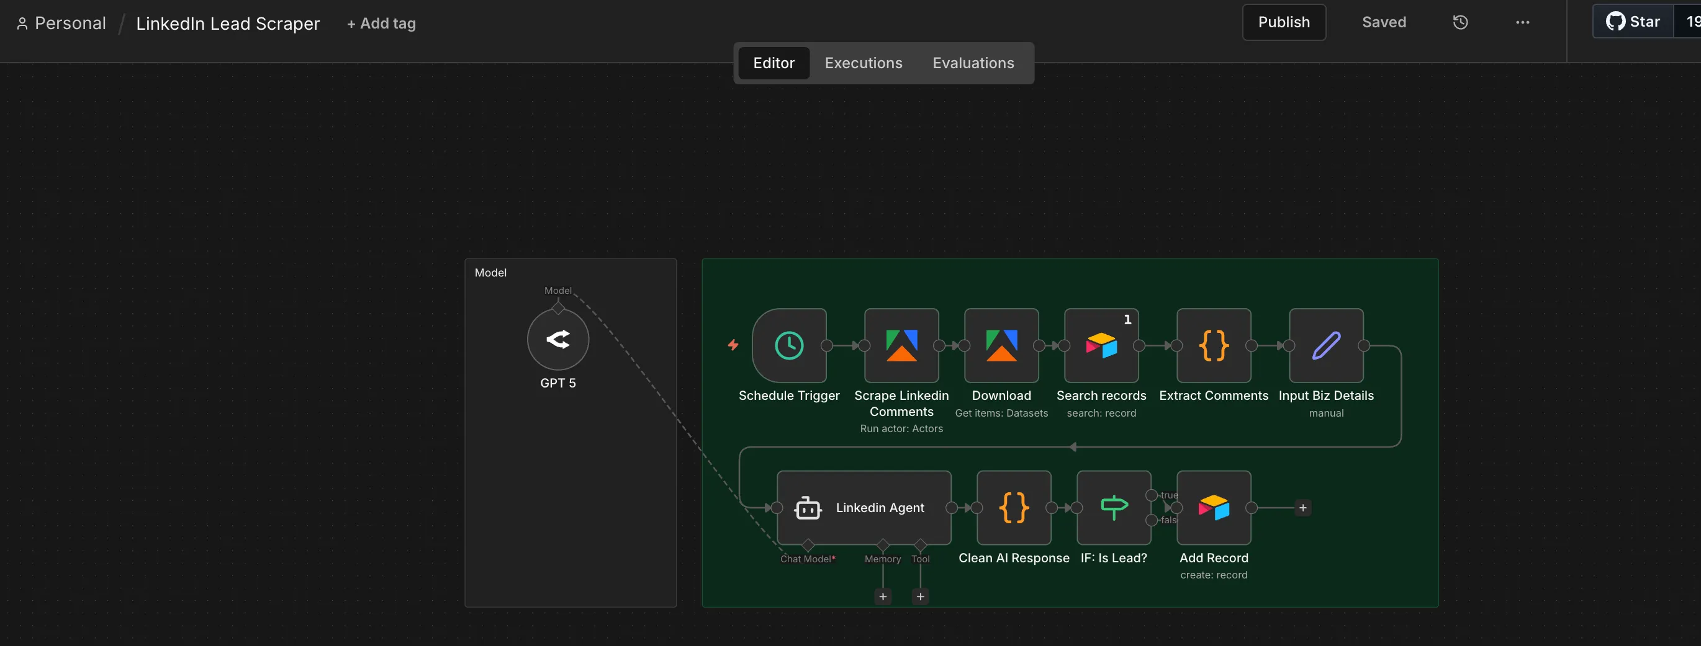Click the Run actor: Actors subtitle

tap(901, 428)
